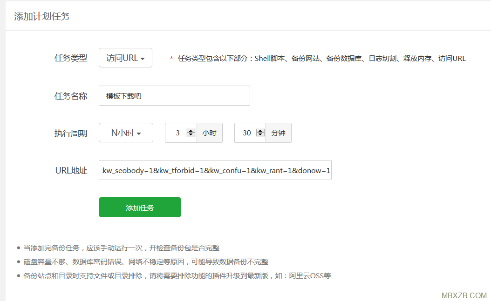Click the note about 手动运行一次 backup check
This screenshot has width=491, height=301.
(x=122, y=248)
